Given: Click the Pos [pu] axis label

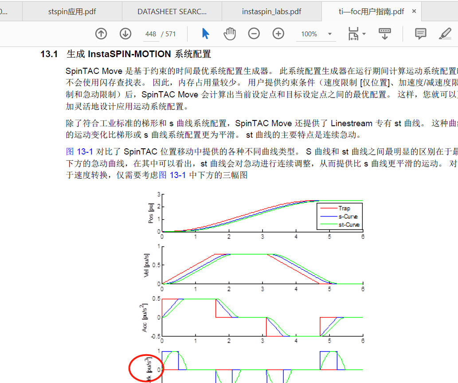Looking at the screenshot, I should pyautogui.click(x=151, y=213).
